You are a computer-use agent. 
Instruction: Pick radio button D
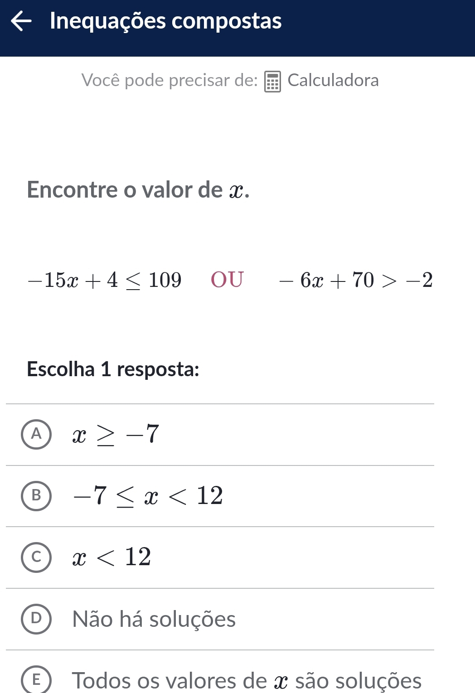click(x=36, y=619)
